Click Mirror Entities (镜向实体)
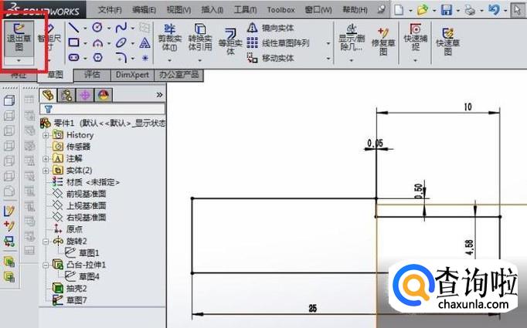 270,28
